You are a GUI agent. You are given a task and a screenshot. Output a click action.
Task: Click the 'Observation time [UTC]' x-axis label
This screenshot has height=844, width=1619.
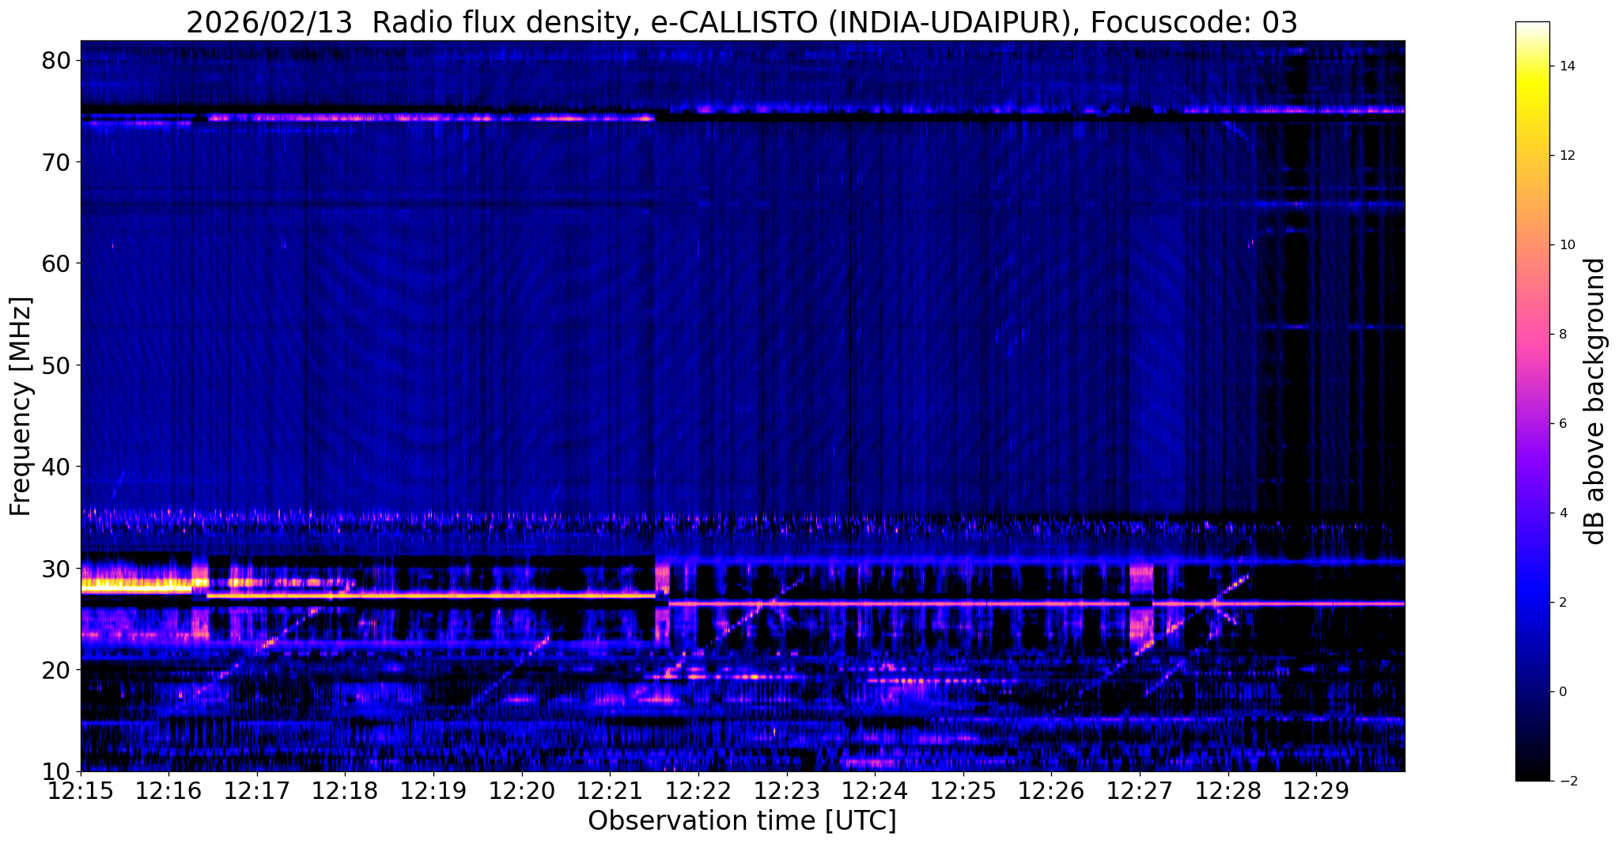[x=742, y=821]
